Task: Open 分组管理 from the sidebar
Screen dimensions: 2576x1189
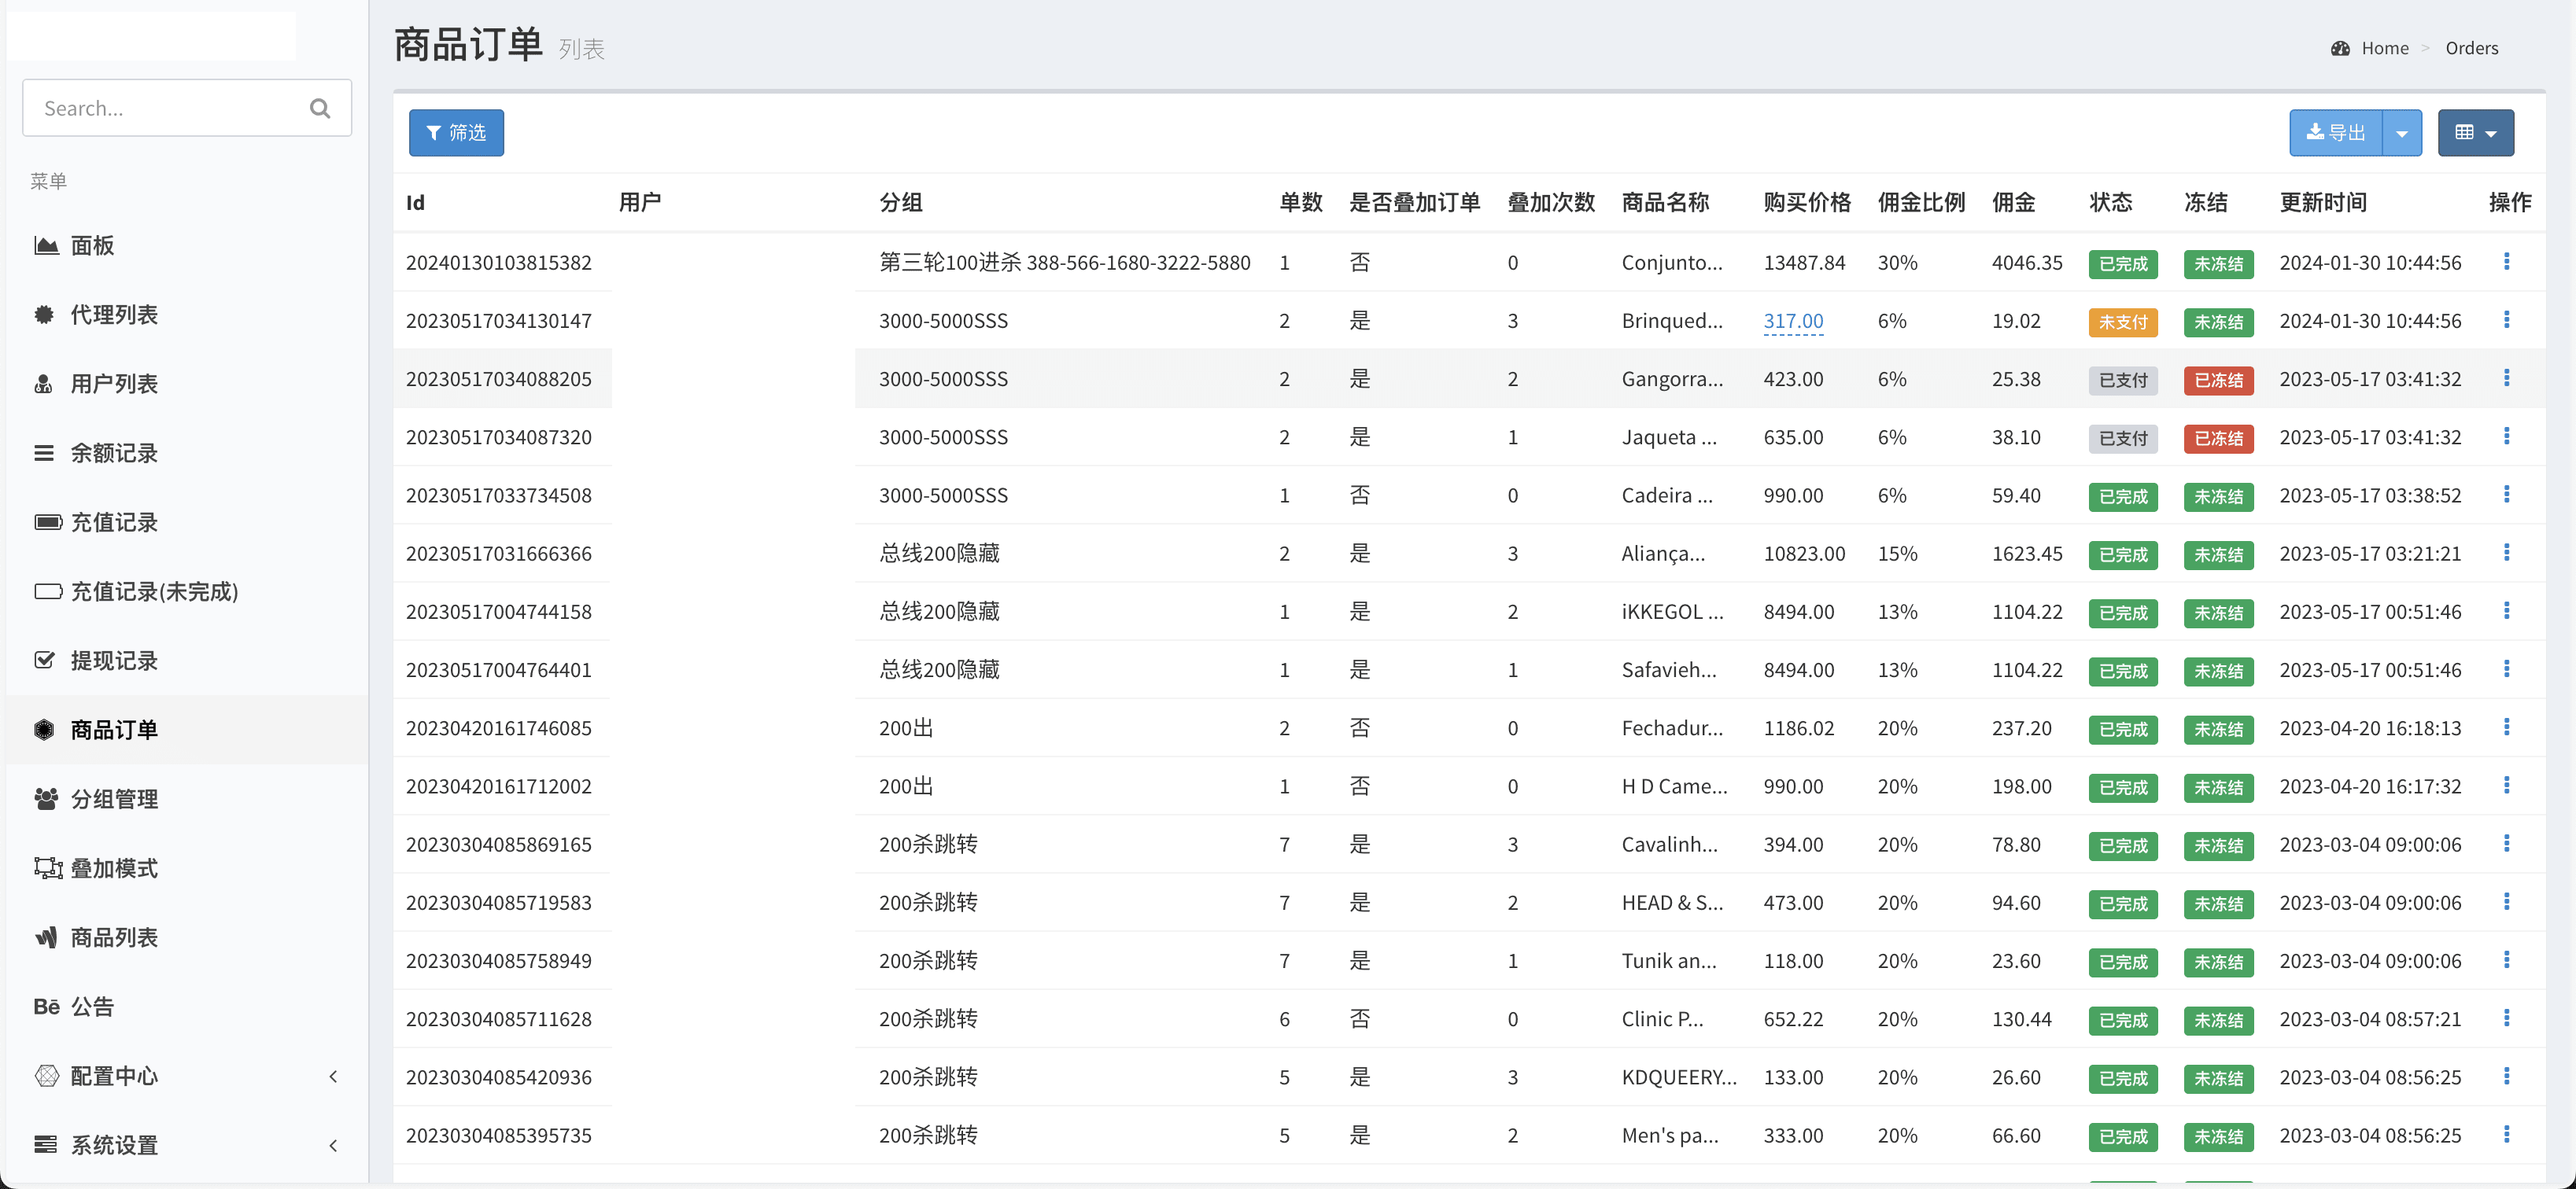Action: coord(113,799)
